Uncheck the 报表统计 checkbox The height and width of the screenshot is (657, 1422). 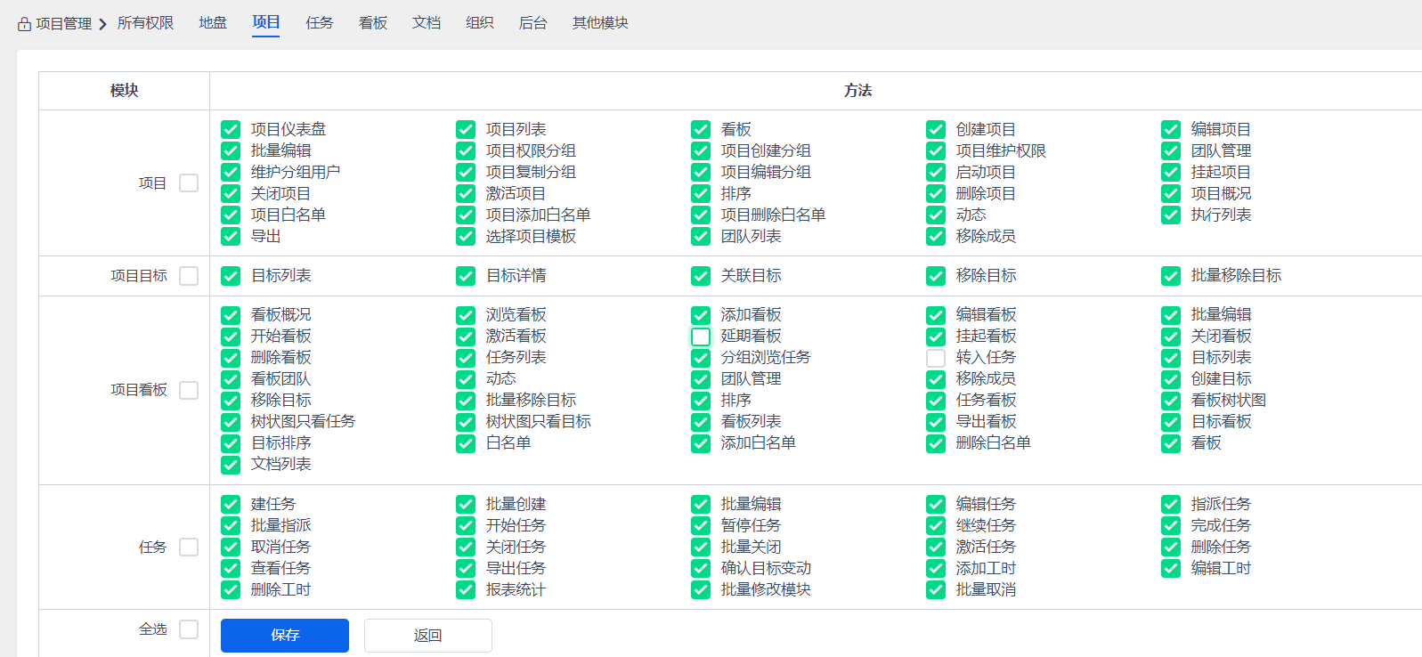(x=466, y=590)
